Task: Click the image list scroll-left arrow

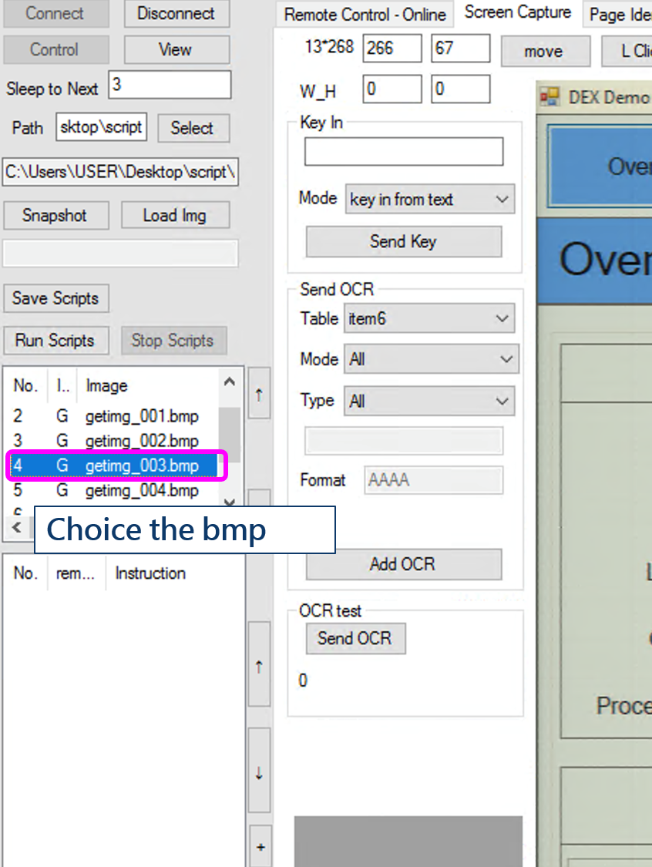Action: (17, 529)
